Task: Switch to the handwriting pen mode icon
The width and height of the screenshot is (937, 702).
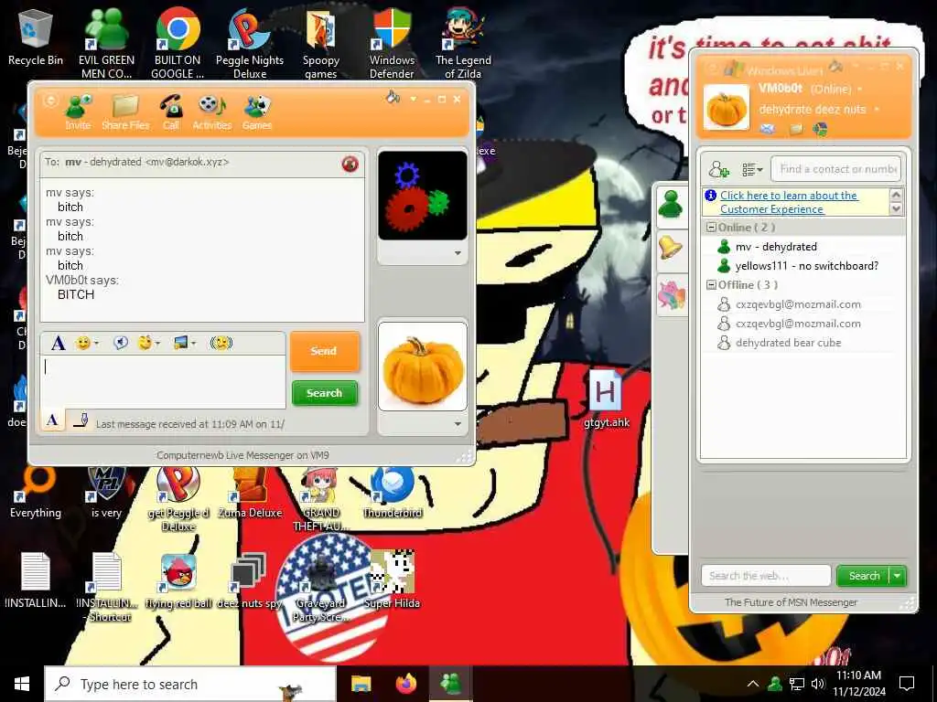Action: (81, 420)
